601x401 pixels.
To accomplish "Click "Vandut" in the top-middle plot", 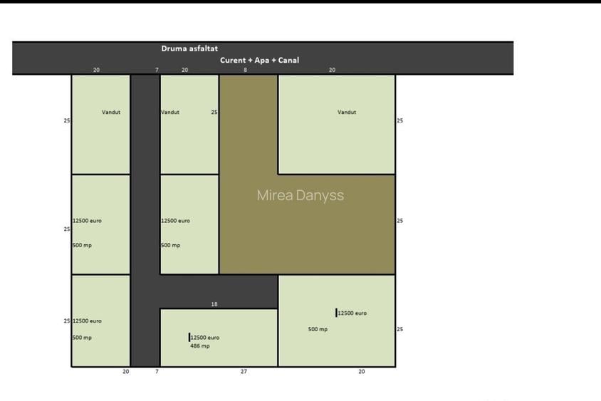I will tap(170, 112).
